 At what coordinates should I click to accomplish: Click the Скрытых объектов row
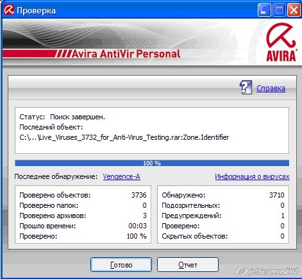pos(223,236)
